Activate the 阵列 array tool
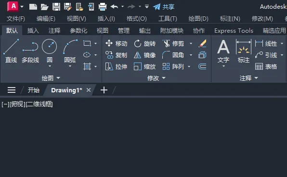Image resolution: width=287 pixels, height=177 pixels. click(173, 66)
